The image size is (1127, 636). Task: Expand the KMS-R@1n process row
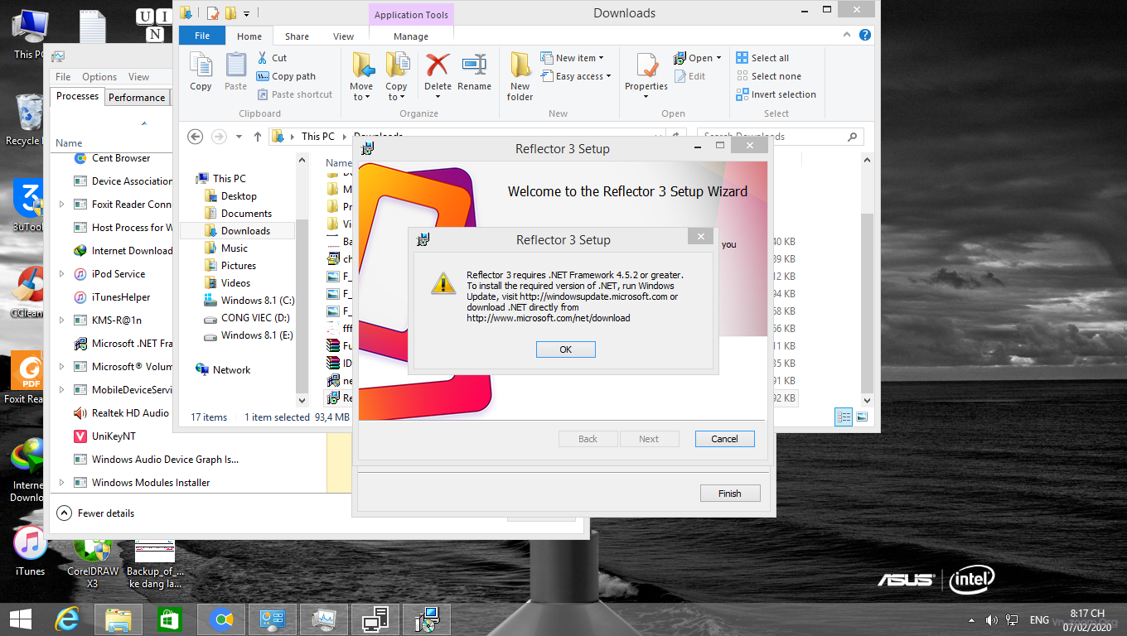point(62,320)
